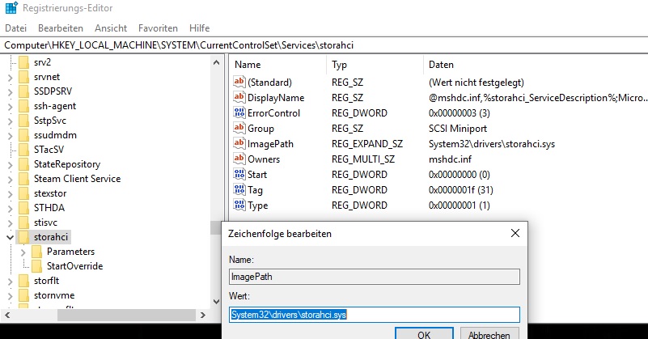Expand the StateRepository tree node
The width and height of the screenshot is (648, 339).
coord(11,164)
